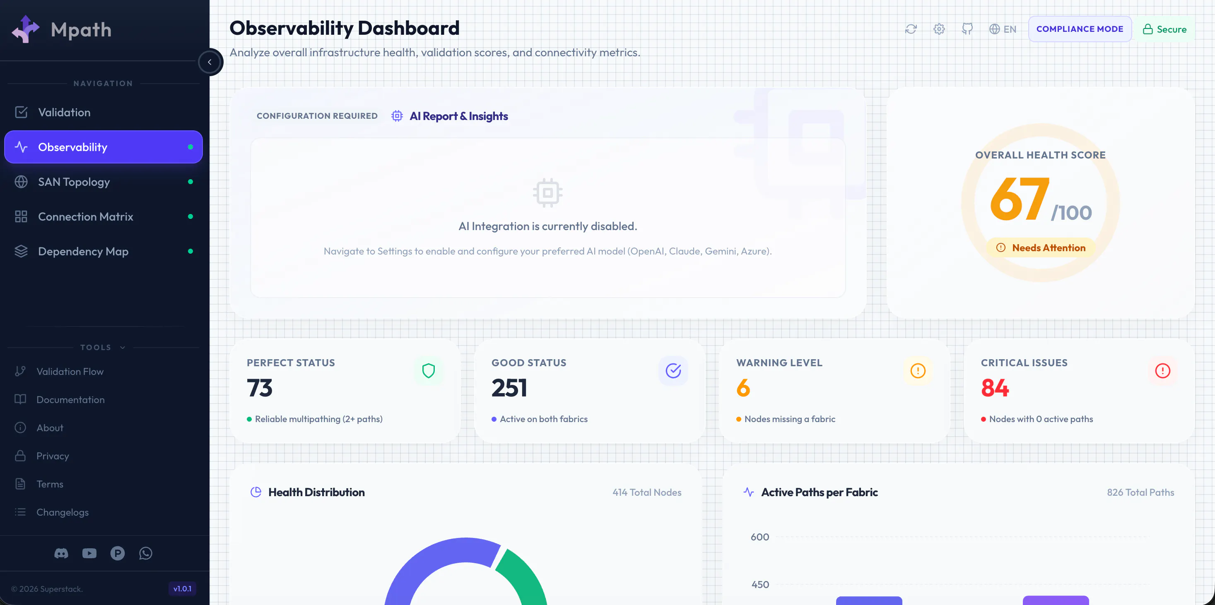
Task: Click the Changelogs list icon
Action: click(x=20, y=512)
